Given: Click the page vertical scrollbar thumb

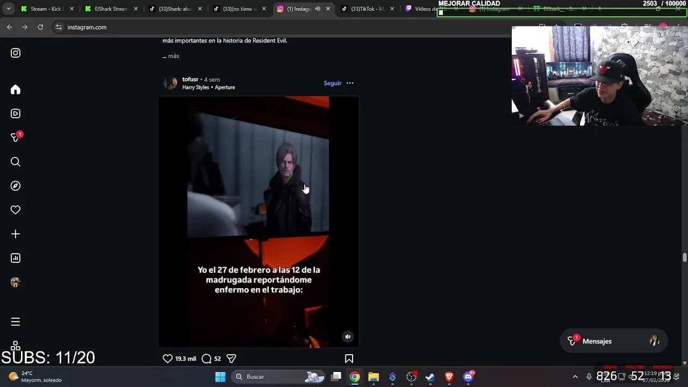Looking at the screenshot, I should click(x=684, y=257).
